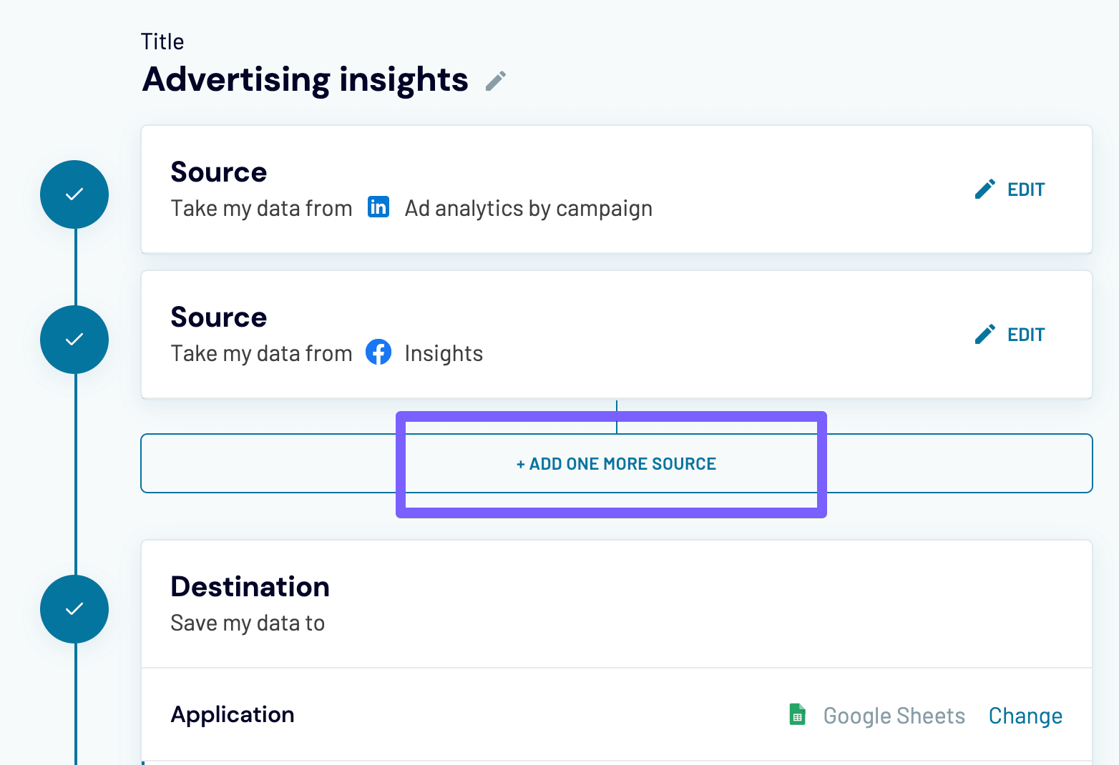Expand the second Source card heading
1119x765 pixels.
219,317
